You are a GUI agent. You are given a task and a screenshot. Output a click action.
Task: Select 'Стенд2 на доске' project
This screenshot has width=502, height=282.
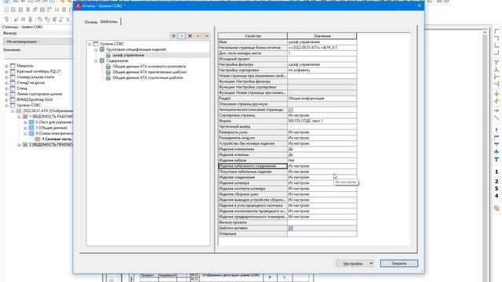31,83
